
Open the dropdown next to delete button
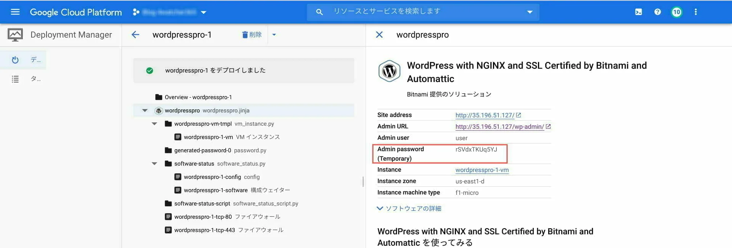click(x=274, y=35)
